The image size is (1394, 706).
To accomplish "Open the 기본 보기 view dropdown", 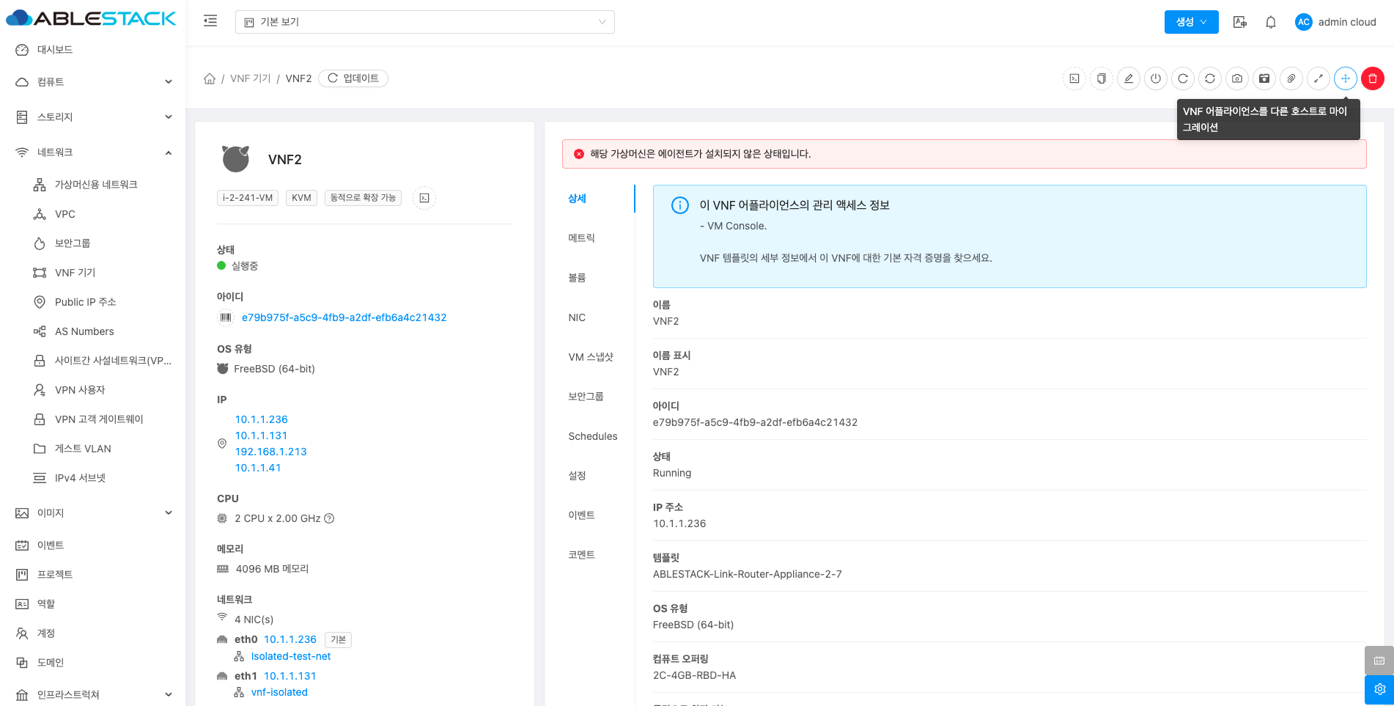I will [x=424, y=22].
